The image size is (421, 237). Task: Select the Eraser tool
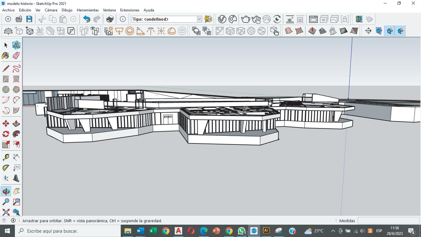(16, 56)
